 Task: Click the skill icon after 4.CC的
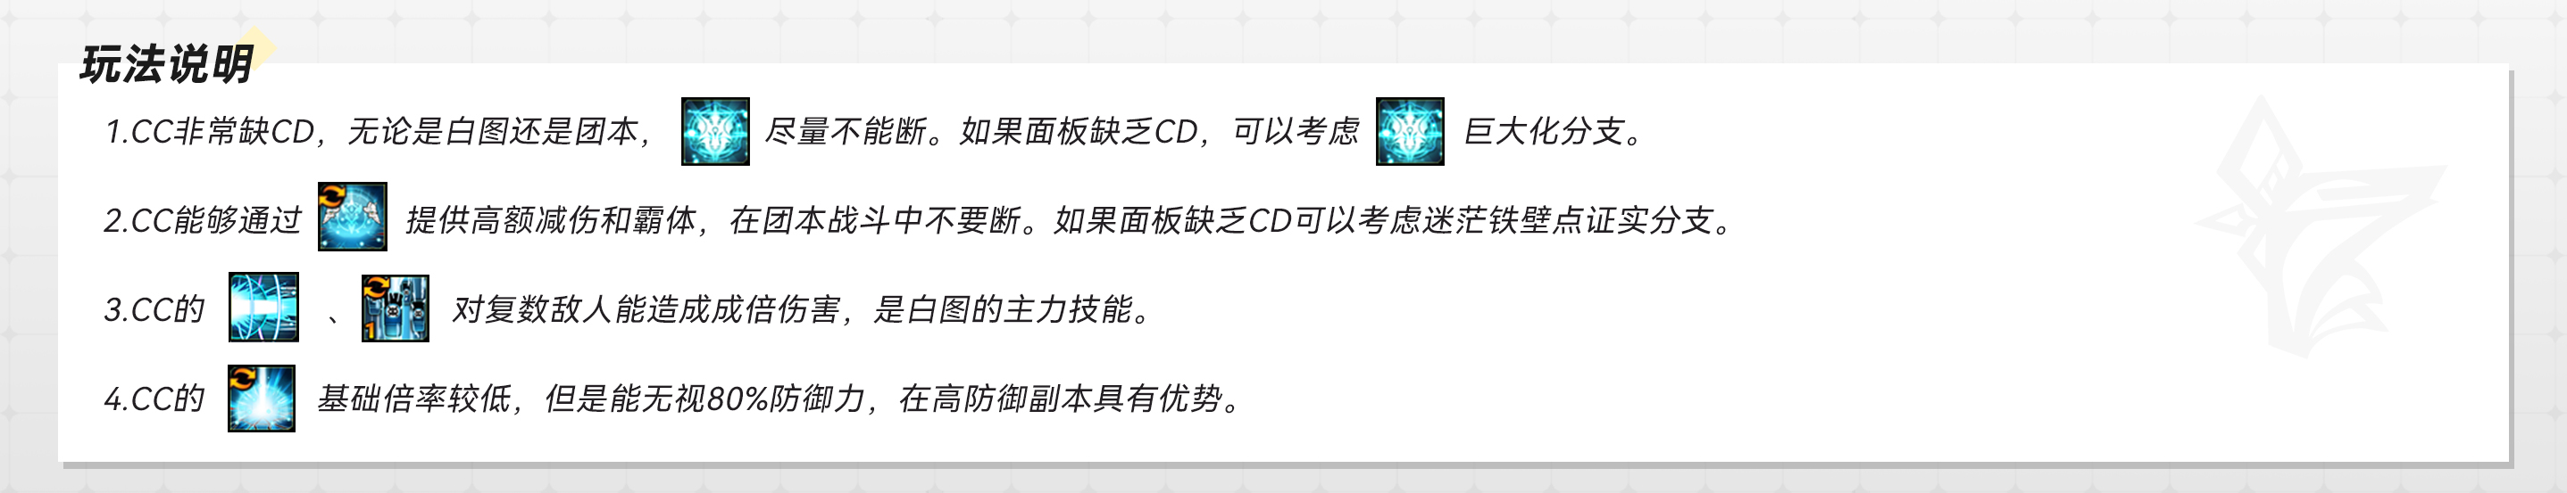pos(263,399)
